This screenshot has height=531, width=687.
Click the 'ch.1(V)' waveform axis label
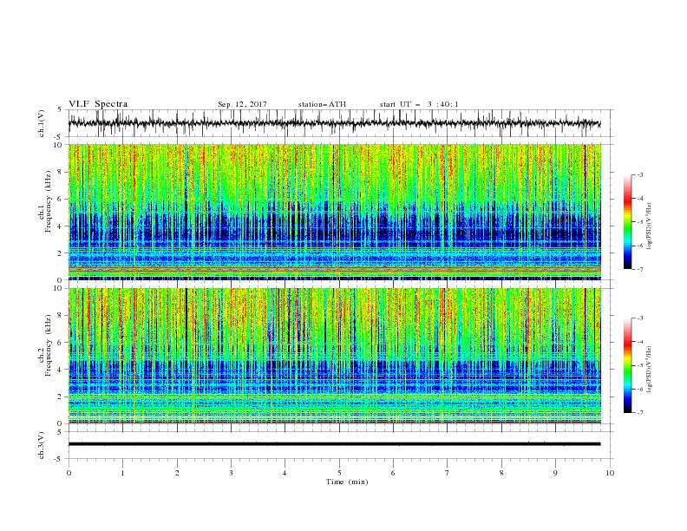[x=42, y=123]
